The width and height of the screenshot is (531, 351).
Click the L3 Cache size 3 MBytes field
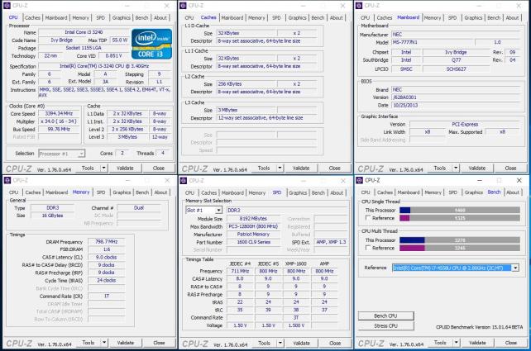246,110
